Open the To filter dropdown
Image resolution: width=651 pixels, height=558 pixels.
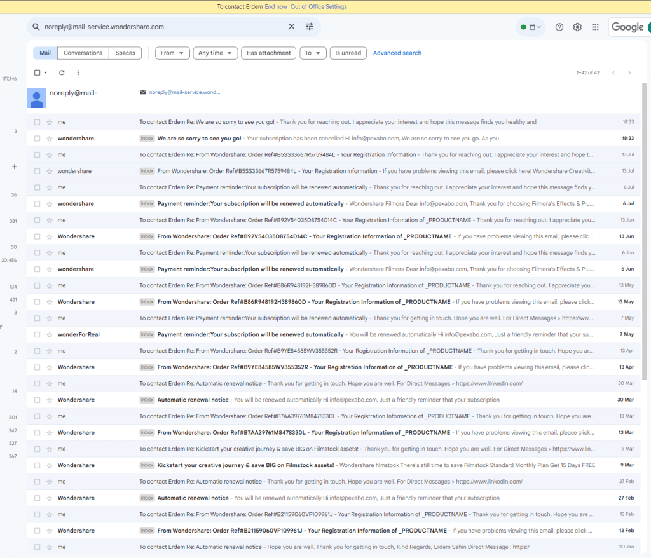313,53
